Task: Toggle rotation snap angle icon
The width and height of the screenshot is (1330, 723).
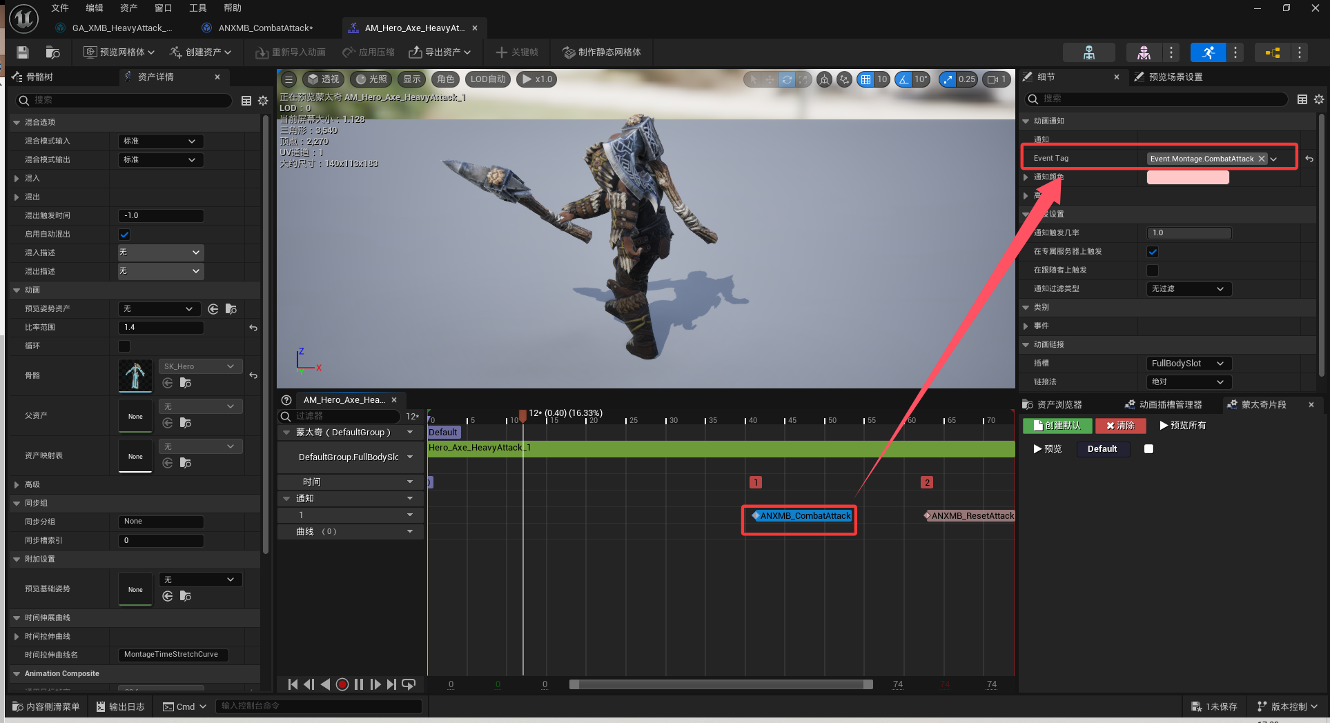Action: [x=903, y=79]
